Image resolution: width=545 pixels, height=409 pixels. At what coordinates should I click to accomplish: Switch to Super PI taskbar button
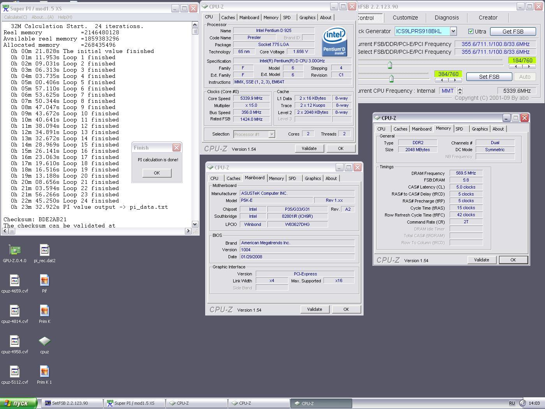click(x=134, y=403)
